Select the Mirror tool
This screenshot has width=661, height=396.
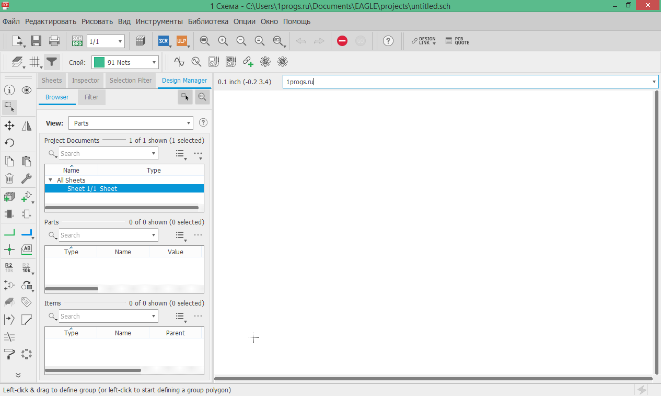tap(27, 126)
